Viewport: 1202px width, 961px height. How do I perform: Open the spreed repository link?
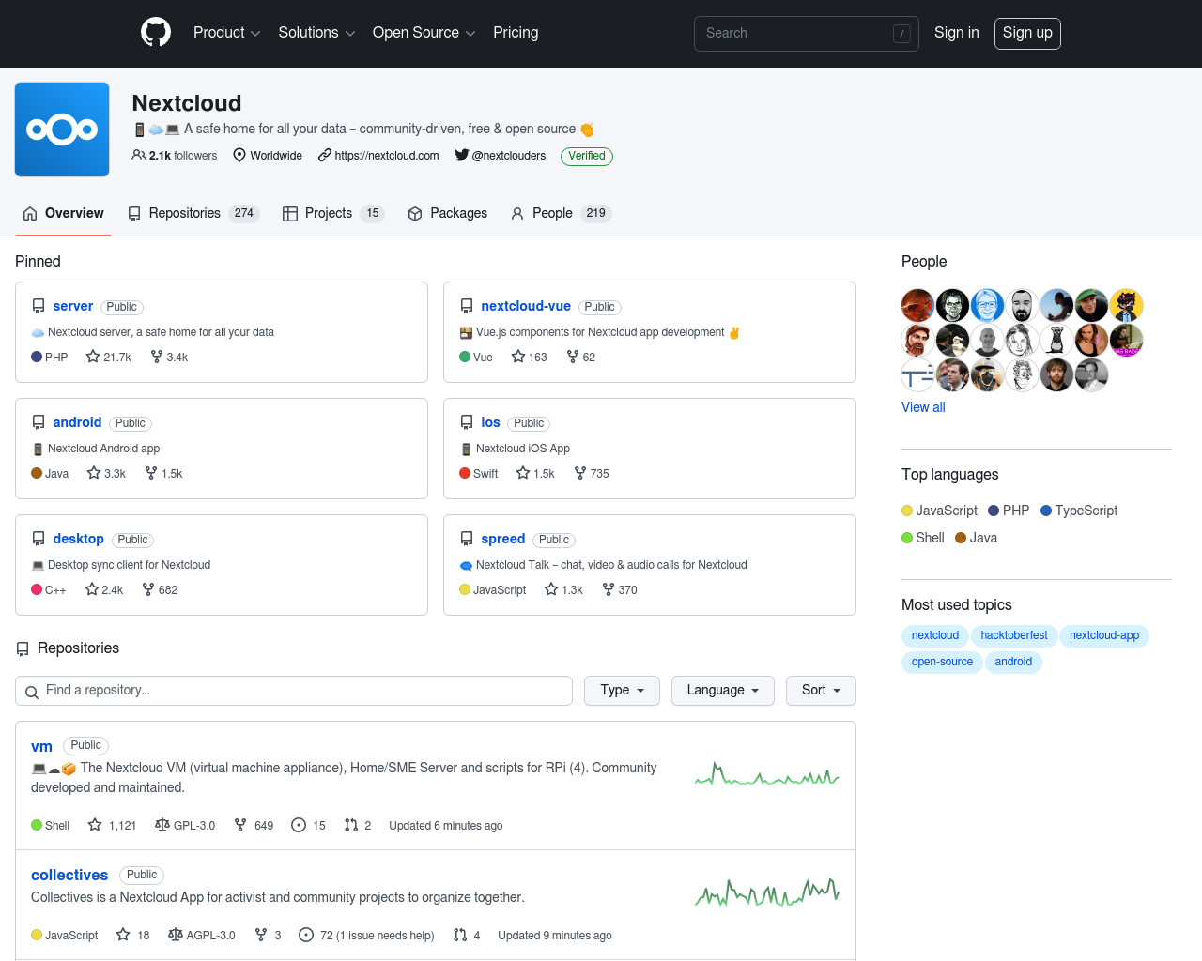click(502, 539)
